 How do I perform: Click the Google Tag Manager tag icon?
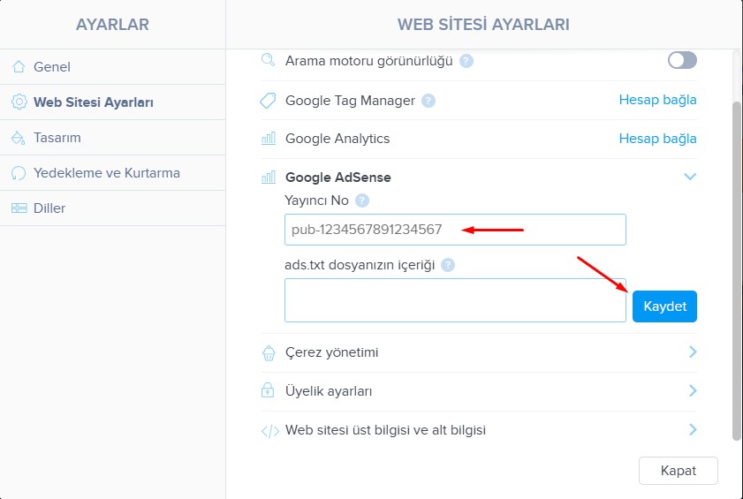(x=269, y=101)
